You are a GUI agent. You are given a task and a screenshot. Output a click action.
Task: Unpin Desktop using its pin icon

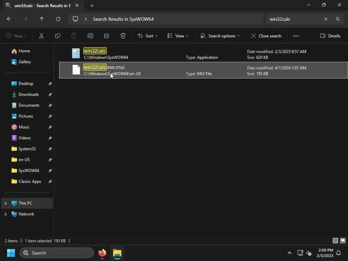(50, 84)
